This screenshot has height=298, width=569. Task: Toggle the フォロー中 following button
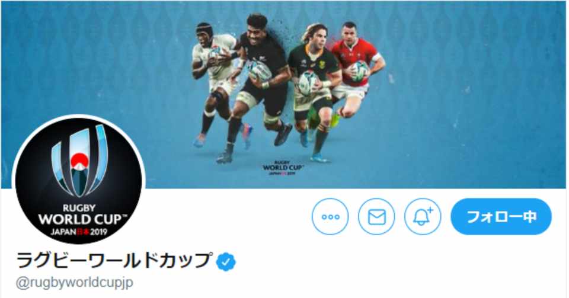501,217
